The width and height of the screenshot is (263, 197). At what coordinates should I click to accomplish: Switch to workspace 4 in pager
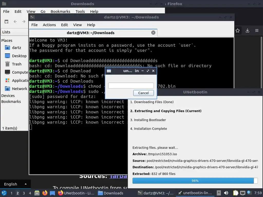coord(30,193)
